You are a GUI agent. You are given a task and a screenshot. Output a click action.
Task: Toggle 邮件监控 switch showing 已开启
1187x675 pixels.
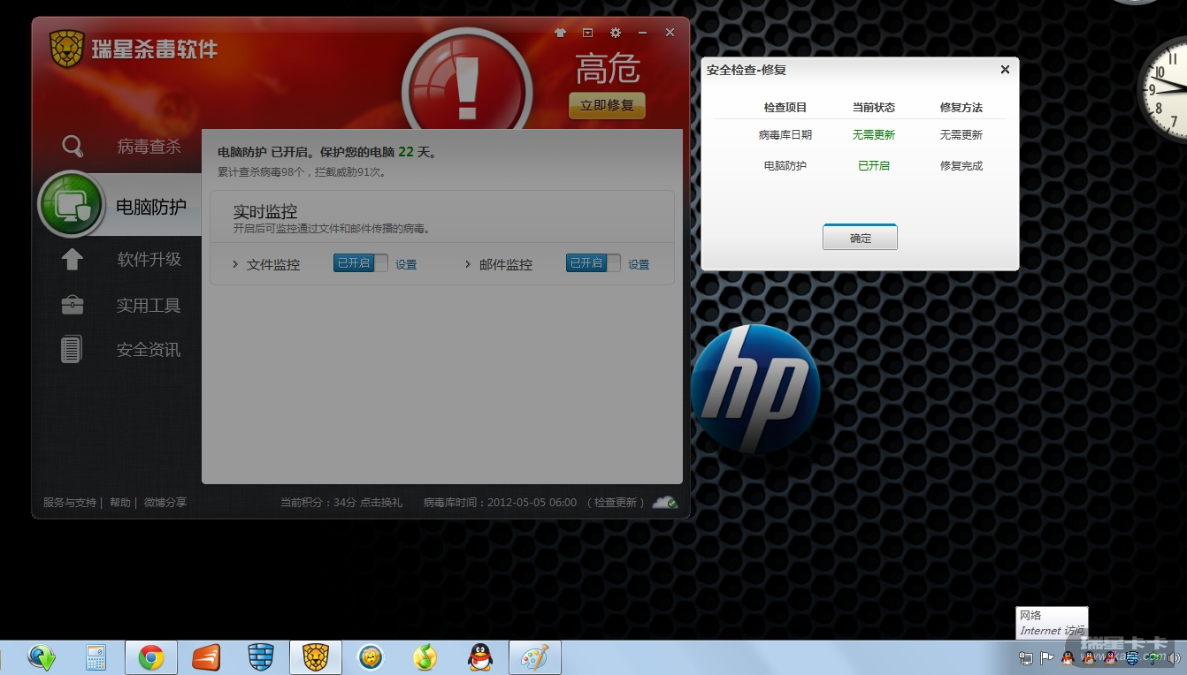tap(593, 263)
